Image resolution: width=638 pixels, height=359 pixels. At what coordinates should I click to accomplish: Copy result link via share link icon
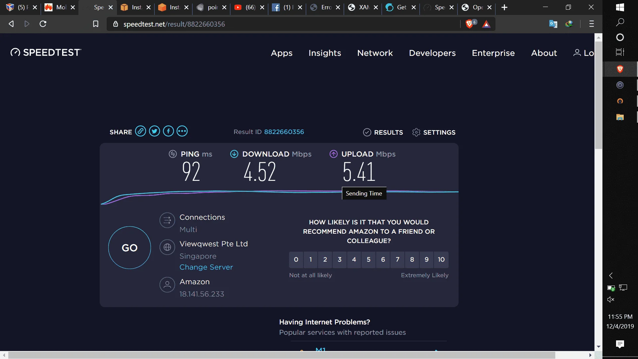pos(141,131)
